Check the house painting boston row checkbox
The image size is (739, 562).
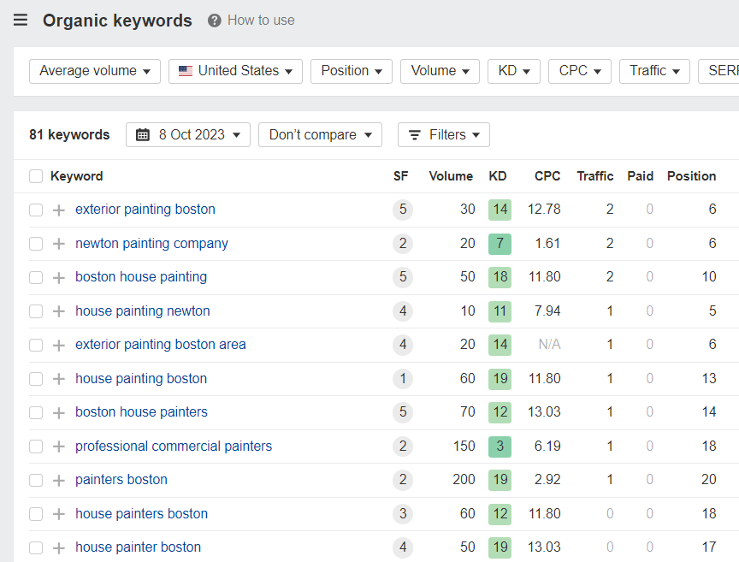(x=36, y=379)
